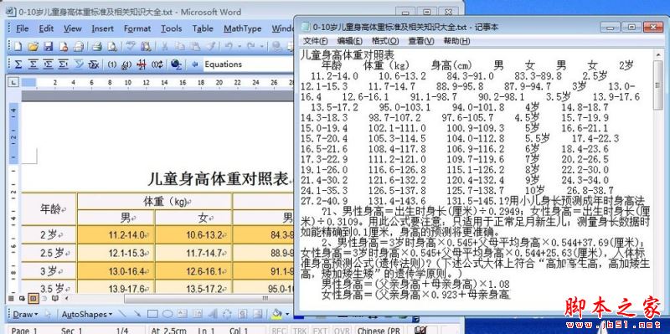Save the document with the floppy icon
670x334 pixels.
pyautogui.click(x=49, y=46)
